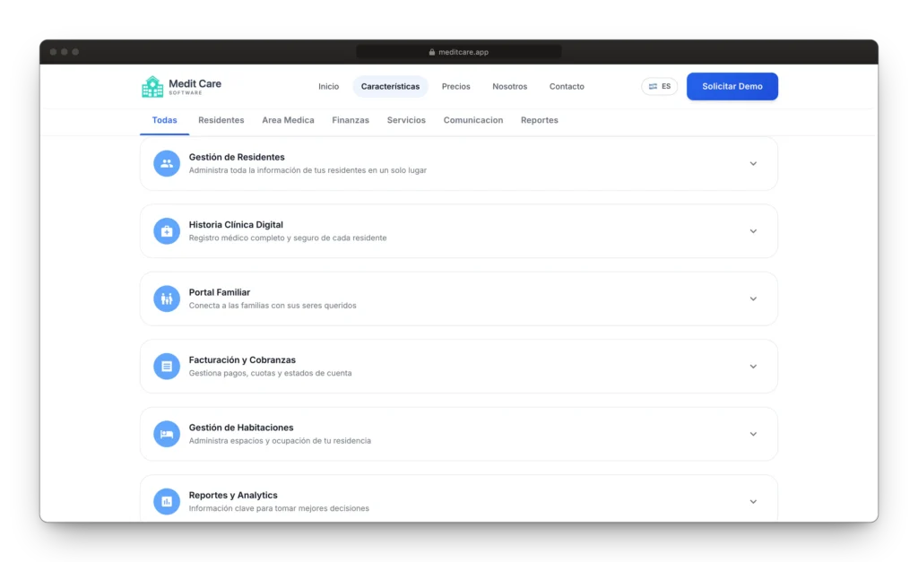Click the meditcare.app address bar
This screenshot has width=918, height=562.
coord(459,52)
